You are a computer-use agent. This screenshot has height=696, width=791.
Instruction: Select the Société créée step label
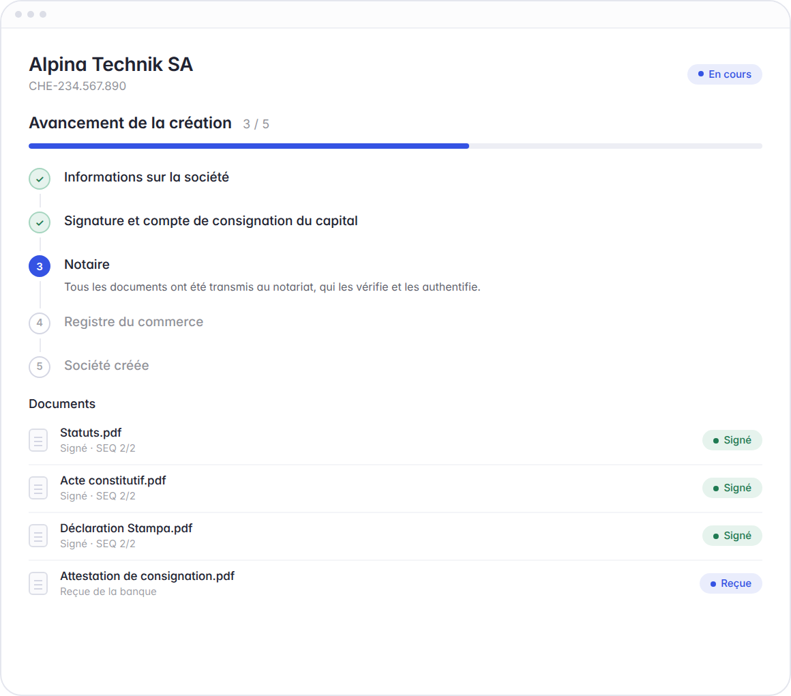(x=106, y=366)
